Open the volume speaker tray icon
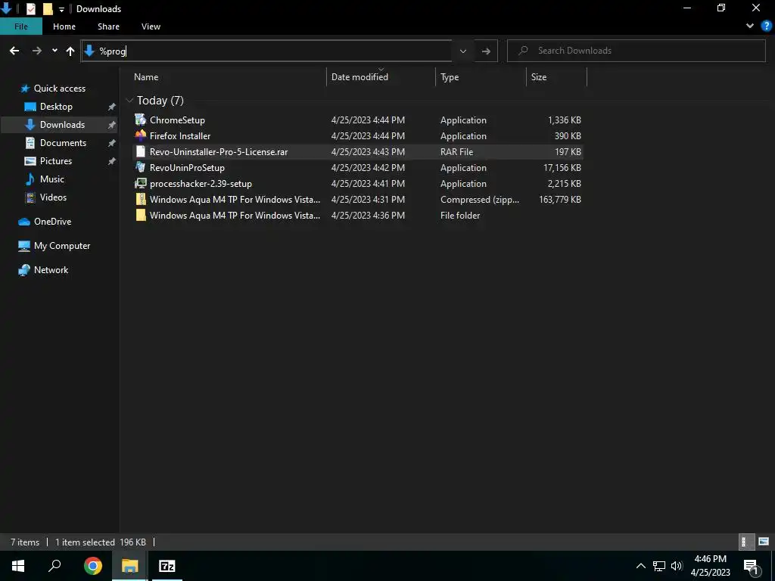775x581 pixels. tap(677, 566)
